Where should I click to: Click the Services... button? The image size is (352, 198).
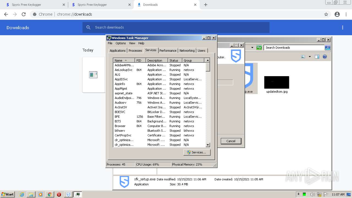(197, 152)
